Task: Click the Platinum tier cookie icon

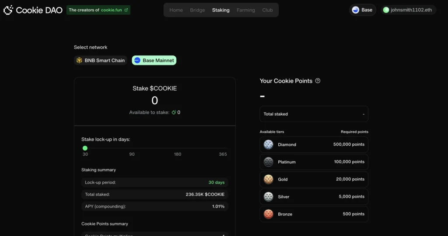Action: (x=268, y=162)
